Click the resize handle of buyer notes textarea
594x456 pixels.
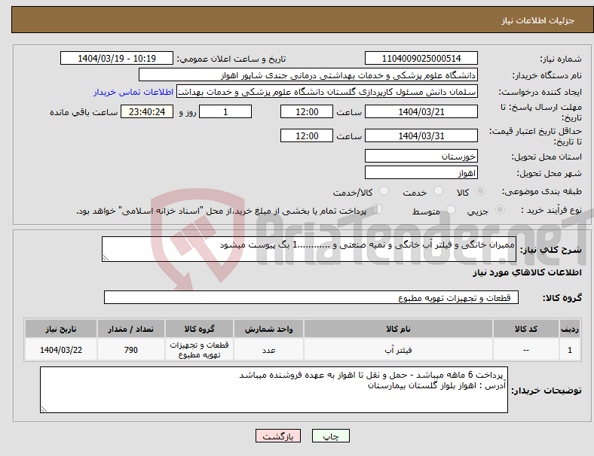coord(44,409)
